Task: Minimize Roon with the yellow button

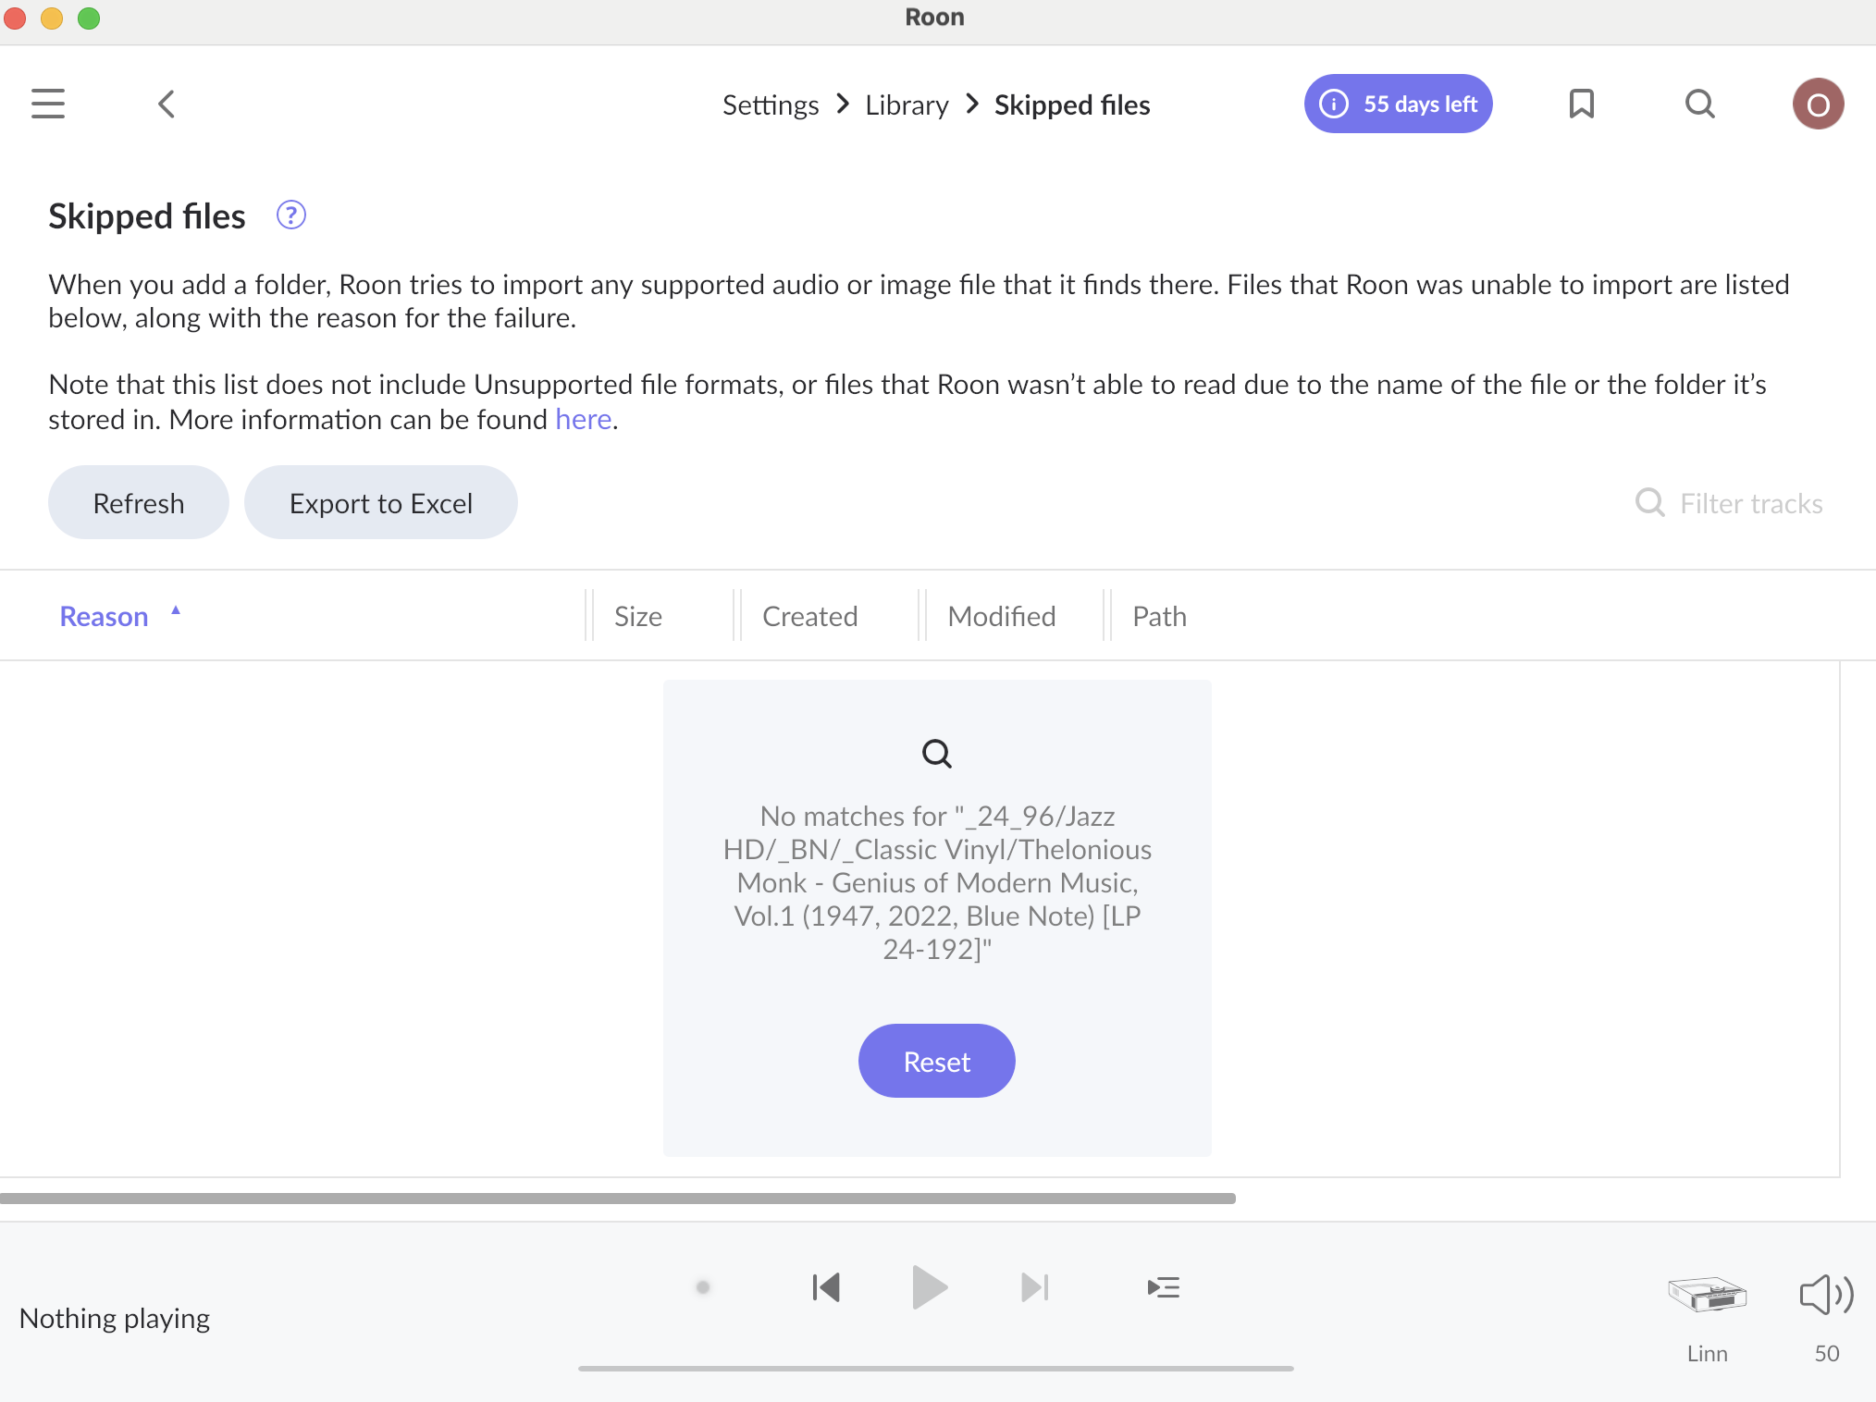Action: tap(52, 18)
